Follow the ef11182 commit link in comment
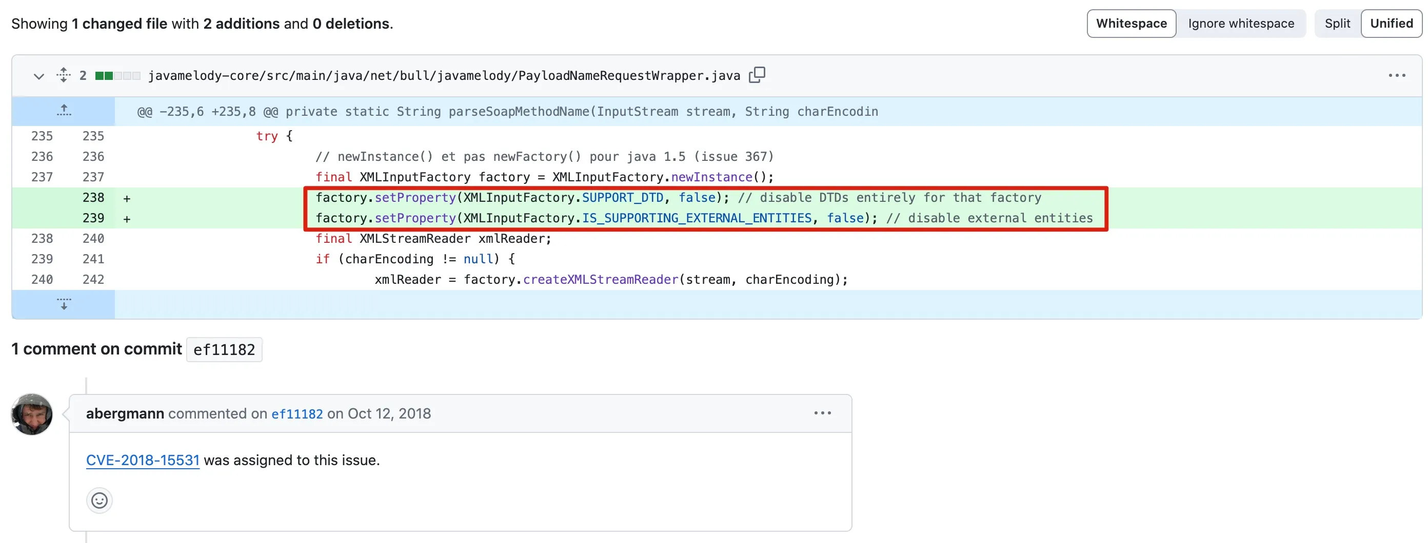 tap(296, 413)
